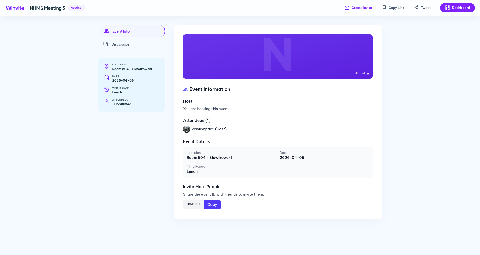The image size is (480, 255).
Task: Click the event ID 904514 field
Action: pyautogui.click(x=193, y=204)
